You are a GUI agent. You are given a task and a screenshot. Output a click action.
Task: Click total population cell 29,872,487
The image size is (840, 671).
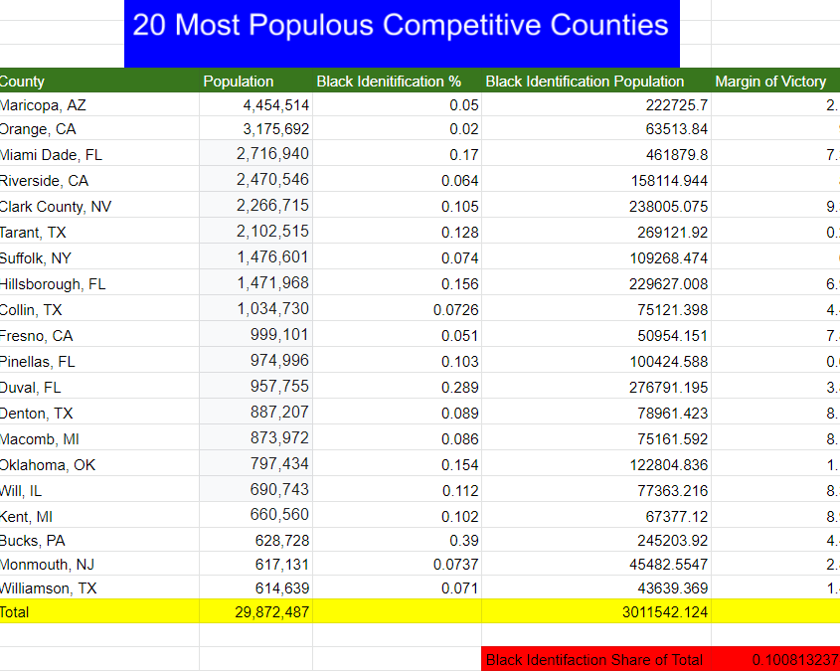click(x=256, y=611)
